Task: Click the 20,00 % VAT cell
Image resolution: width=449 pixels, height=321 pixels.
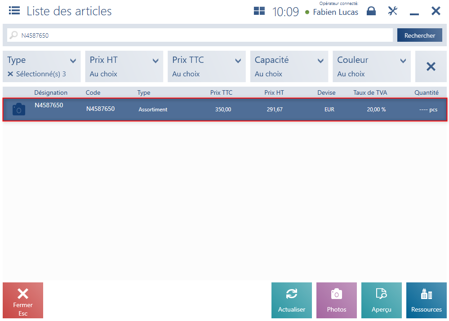Action: click(x=376, y=109)
